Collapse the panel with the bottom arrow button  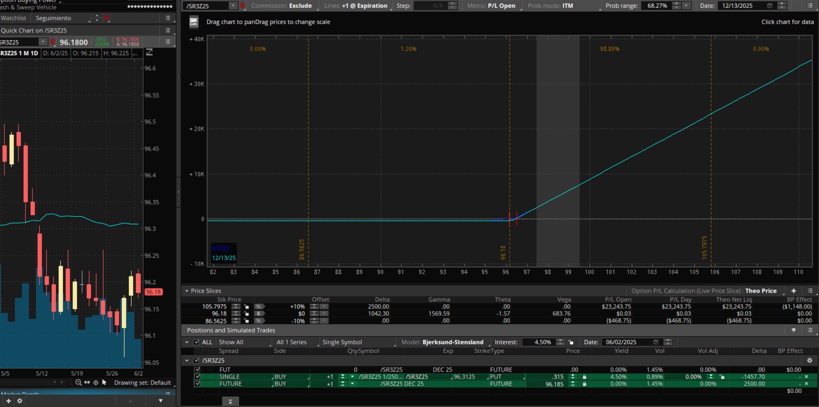[230, 401]
